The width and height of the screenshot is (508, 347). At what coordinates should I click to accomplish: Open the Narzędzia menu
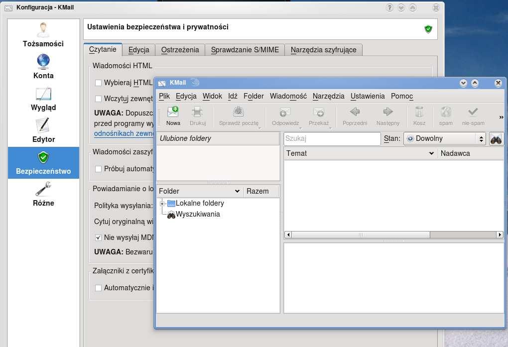329,96
